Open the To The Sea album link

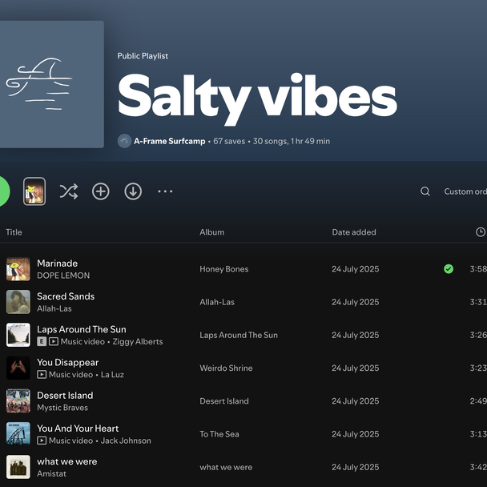pyautogui.click(x=219, y=434)
